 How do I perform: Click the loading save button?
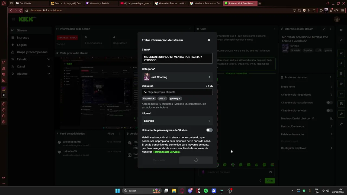coord(196,160)
